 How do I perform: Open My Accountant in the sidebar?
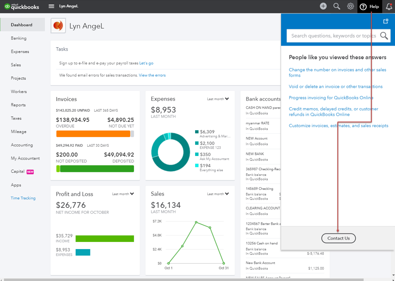coord(25,158)
